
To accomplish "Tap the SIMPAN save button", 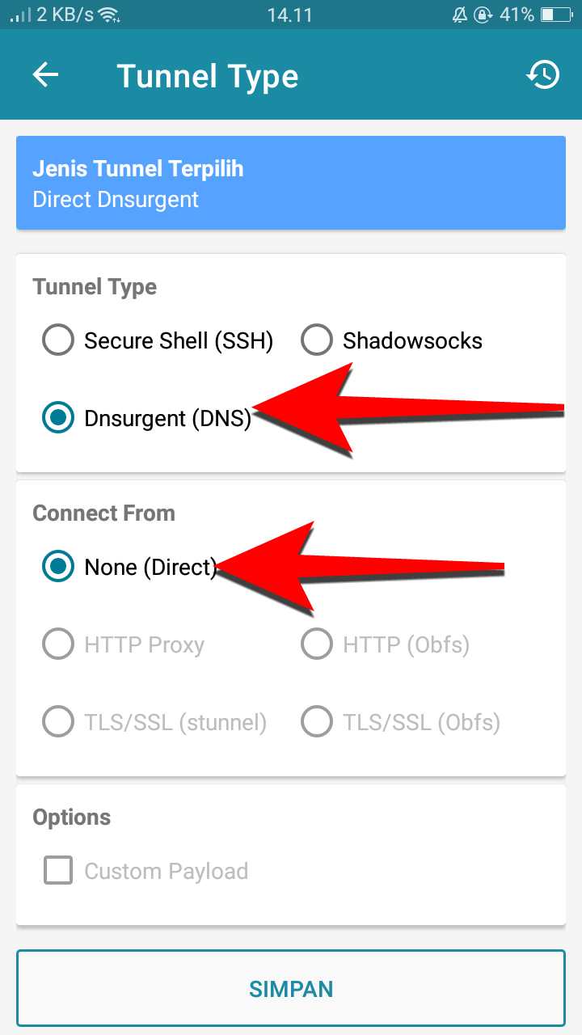I will pos(291,988).
